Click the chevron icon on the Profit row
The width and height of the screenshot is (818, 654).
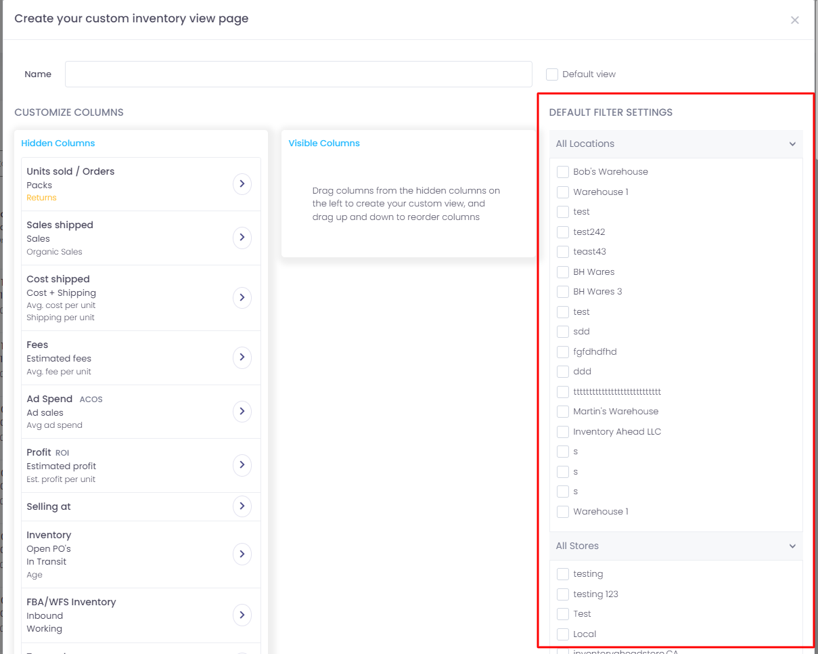242,465
